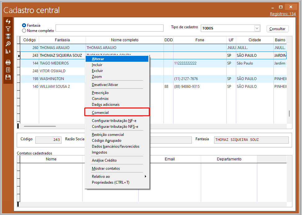Click the zoom magnifier icon in sidebar
Viewport: 302px width, 215px height.
coord(8,44)
